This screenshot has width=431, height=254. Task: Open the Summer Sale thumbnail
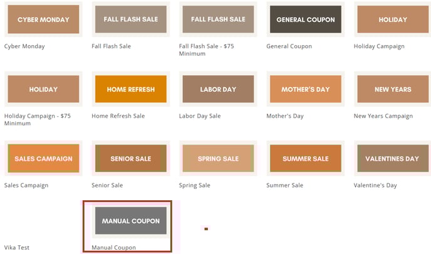[x=305, y=158]
